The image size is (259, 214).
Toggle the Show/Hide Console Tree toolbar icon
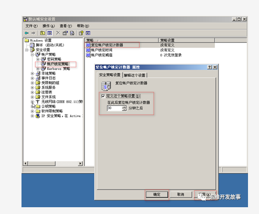click(x=50, y=33)
